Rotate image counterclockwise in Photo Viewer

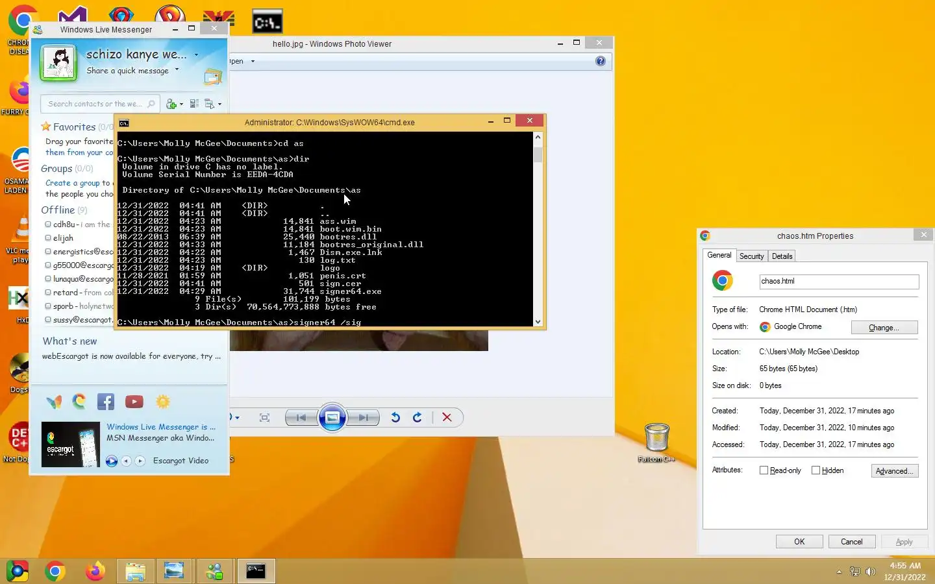click(395, 417)
